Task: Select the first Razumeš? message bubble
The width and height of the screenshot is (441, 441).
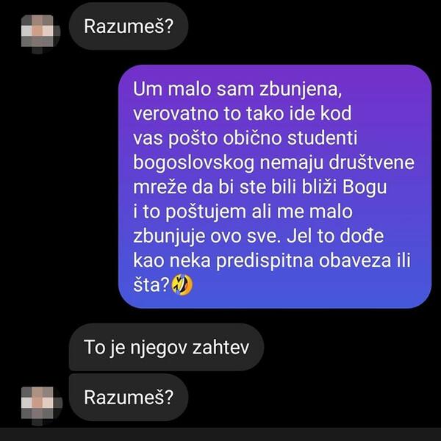Action: pyautogui.click(x=129, y=26)
